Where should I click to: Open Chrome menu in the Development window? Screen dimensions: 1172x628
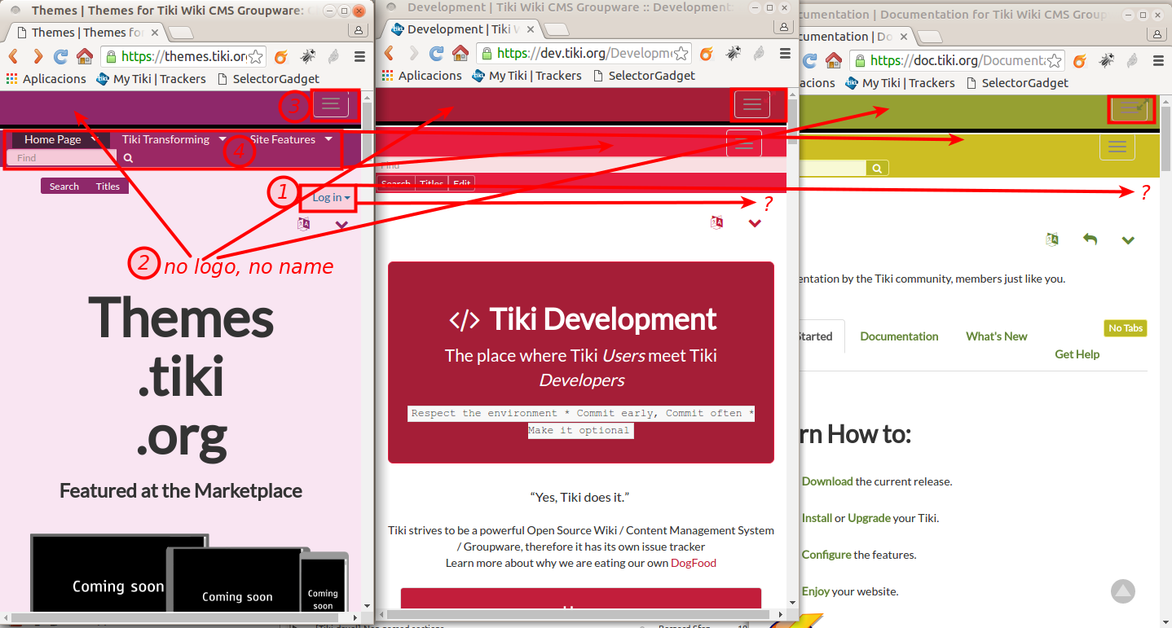pyautogui.click(x=785, y=53)
